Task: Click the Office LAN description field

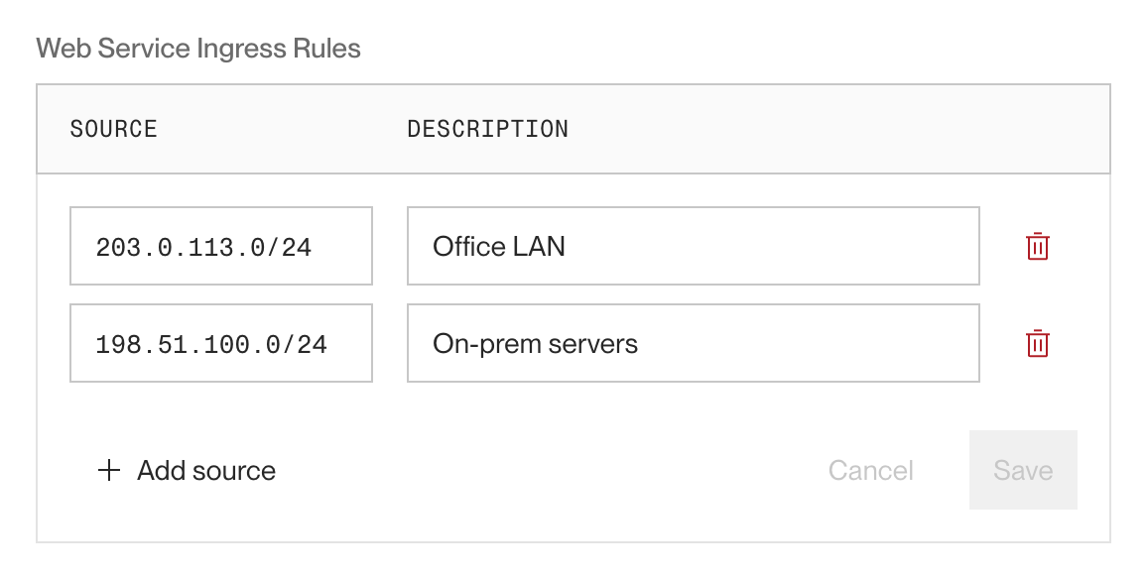Action: click(693, 245)
